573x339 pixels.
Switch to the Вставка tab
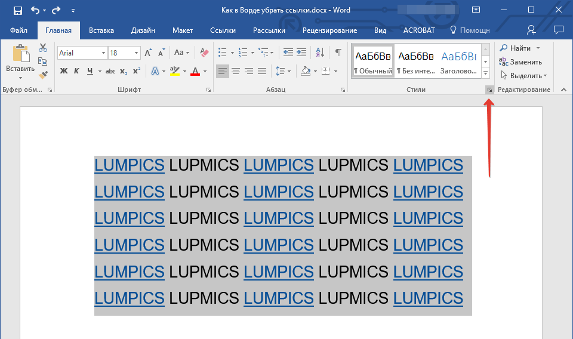pos(101,30)
